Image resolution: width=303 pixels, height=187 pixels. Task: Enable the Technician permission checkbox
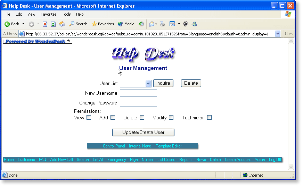point(209,118)
